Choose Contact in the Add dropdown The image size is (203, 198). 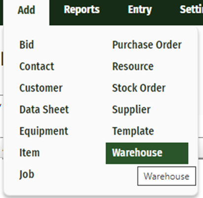tap(37, 66)
